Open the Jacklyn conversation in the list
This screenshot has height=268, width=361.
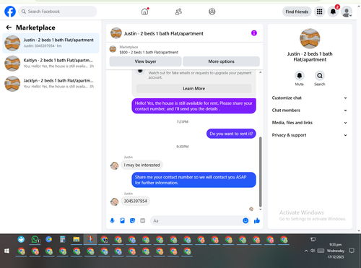coord(51,84)
